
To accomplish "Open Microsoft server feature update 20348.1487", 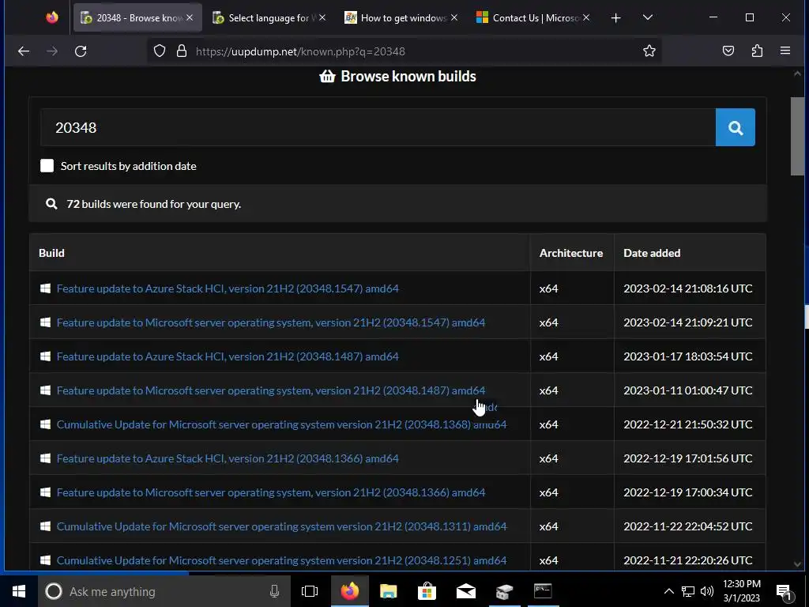I will coord(271,390).
